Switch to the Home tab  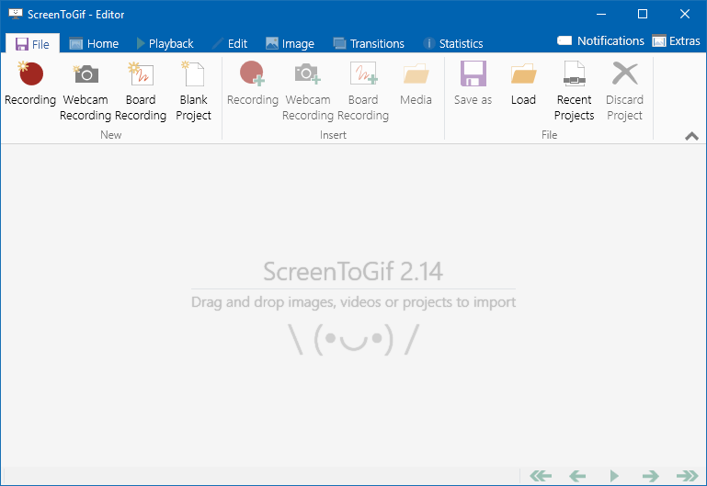(94, 43)
